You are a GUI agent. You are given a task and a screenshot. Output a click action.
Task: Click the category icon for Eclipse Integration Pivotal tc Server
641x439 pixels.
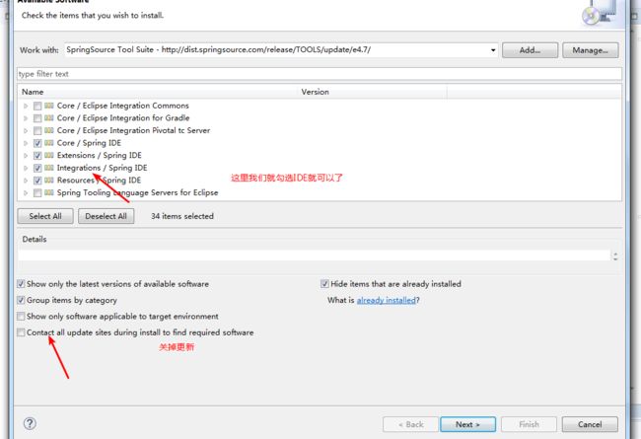click(49, 130)
